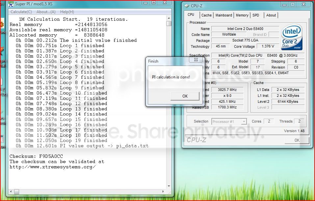Click the http://www.xtremesystems.org/ text
The width and height of the screenshot is (315, 201).
(52, 167)
